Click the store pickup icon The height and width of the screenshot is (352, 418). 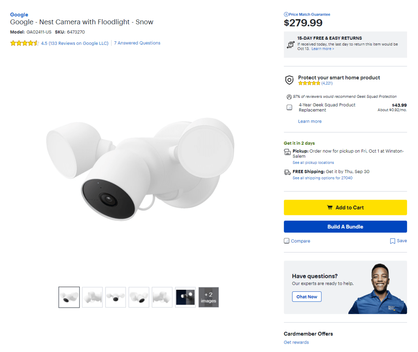[x=288, y=151]
